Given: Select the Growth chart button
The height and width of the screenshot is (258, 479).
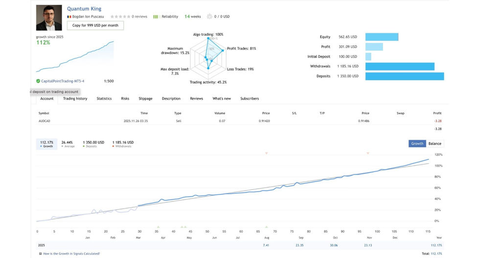Looking at the screenshot, I should [417, 144].
